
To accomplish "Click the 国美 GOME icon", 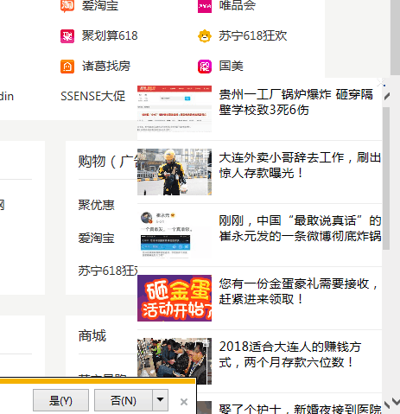I will (x=205, y=67).
